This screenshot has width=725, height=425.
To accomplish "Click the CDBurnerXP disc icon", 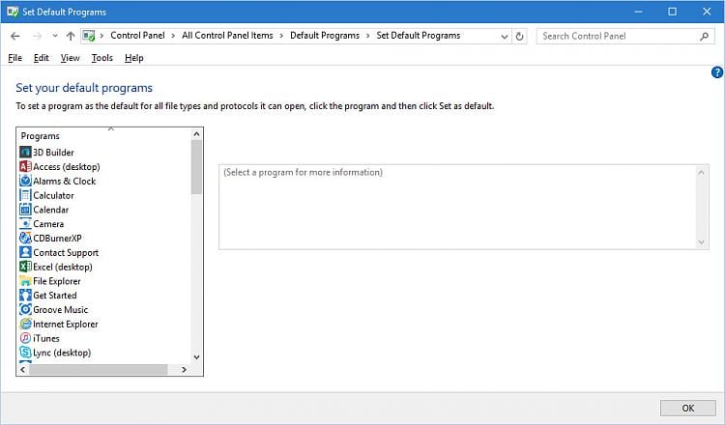I will 25,238.
